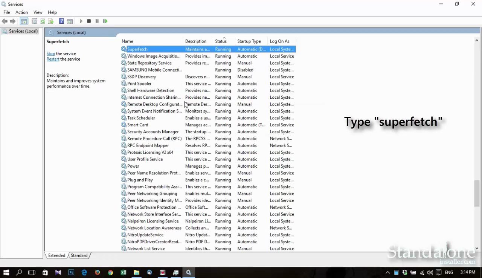Click the Refresh toolbar icon
Image resolution: width=482 pixels, height=278 pixels.
pos(43,21)
